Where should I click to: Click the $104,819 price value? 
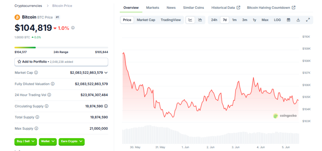(33, 28)
